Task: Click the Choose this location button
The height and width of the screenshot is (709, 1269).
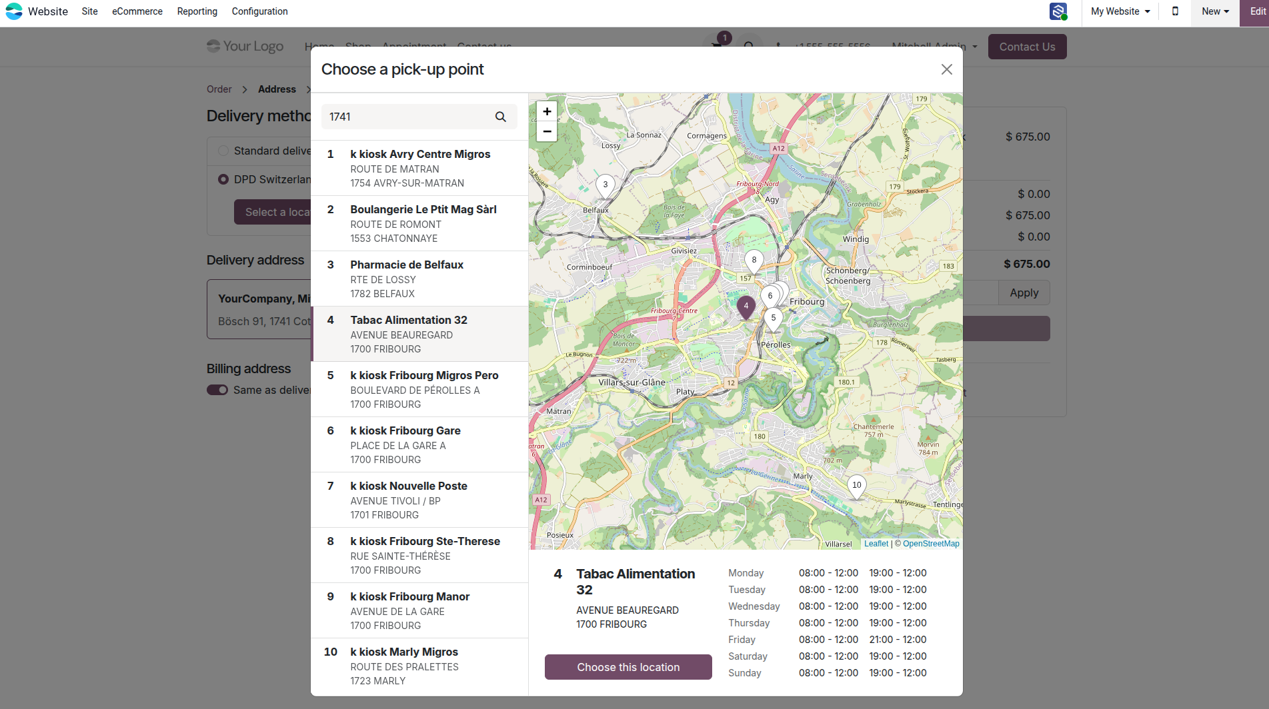Action: click(x=628, y=667)
